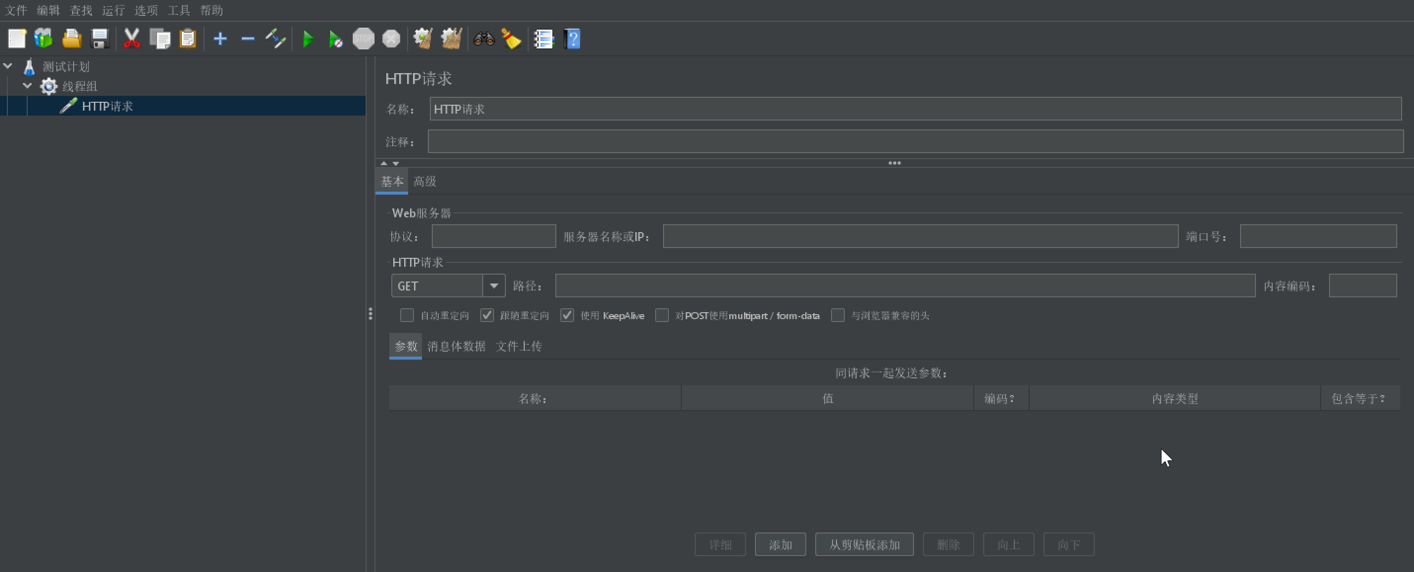Viewport: 1414px width, 572px height.
Task: Focus the 端口号 input field
Action: [x=1319, y=236]
